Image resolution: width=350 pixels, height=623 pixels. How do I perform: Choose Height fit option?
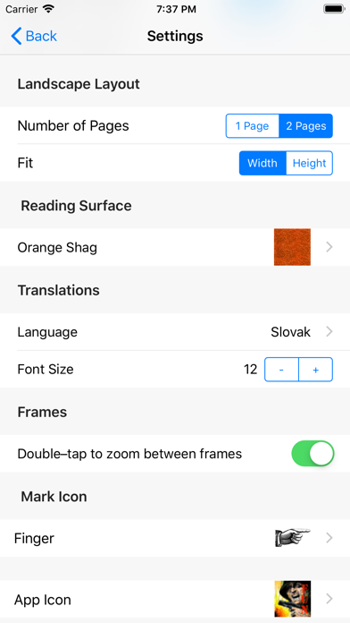[309, 163]
